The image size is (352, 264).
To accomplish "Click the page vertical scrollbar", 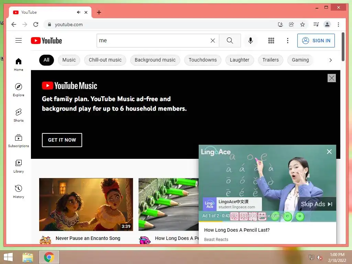I will (343, 47).
